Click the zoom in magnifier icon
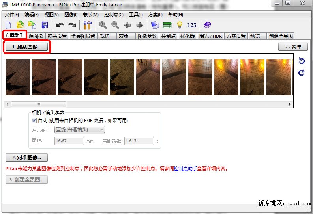The width and height of the screenshot is (313, 214). pos(103,25)
